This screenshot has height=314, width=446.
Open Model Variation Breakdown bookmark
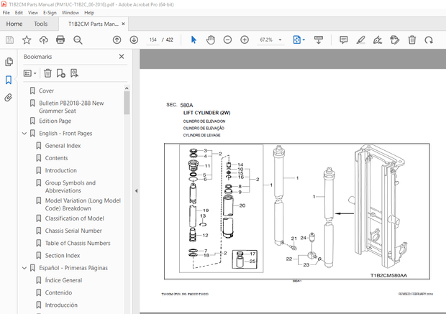[83, 204]
